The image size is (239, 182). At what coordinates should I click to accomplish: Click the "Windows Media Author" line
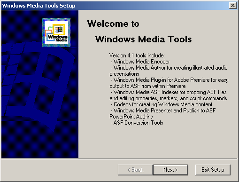(169, 68)
